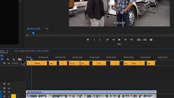Image resolution: width=174 pixels, height=98 pixels.
Task: Select the 'It's a ...' caption clip
Action: pyautogui.click(x=74, y=63)
